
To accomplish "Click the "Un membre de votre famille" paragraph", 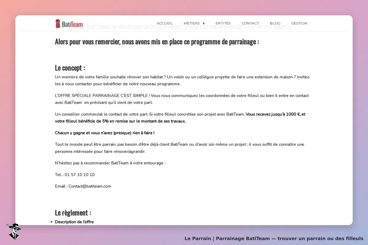I will tap(183, 80).
